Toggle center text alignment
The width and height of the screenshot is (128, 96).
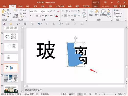pyautogui.click(x=66, y=16)
